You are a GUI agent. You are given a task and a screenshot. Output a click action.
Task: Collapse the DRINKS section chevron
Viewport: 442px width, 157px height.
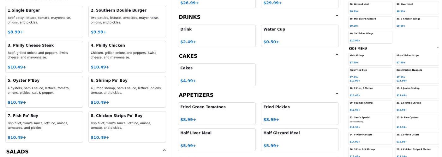point(337,16)
